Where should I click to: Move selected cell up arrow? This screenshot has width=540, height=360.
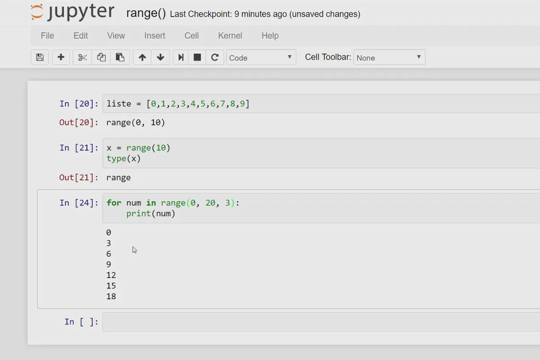pyautogui.click(x=142, y=57)
